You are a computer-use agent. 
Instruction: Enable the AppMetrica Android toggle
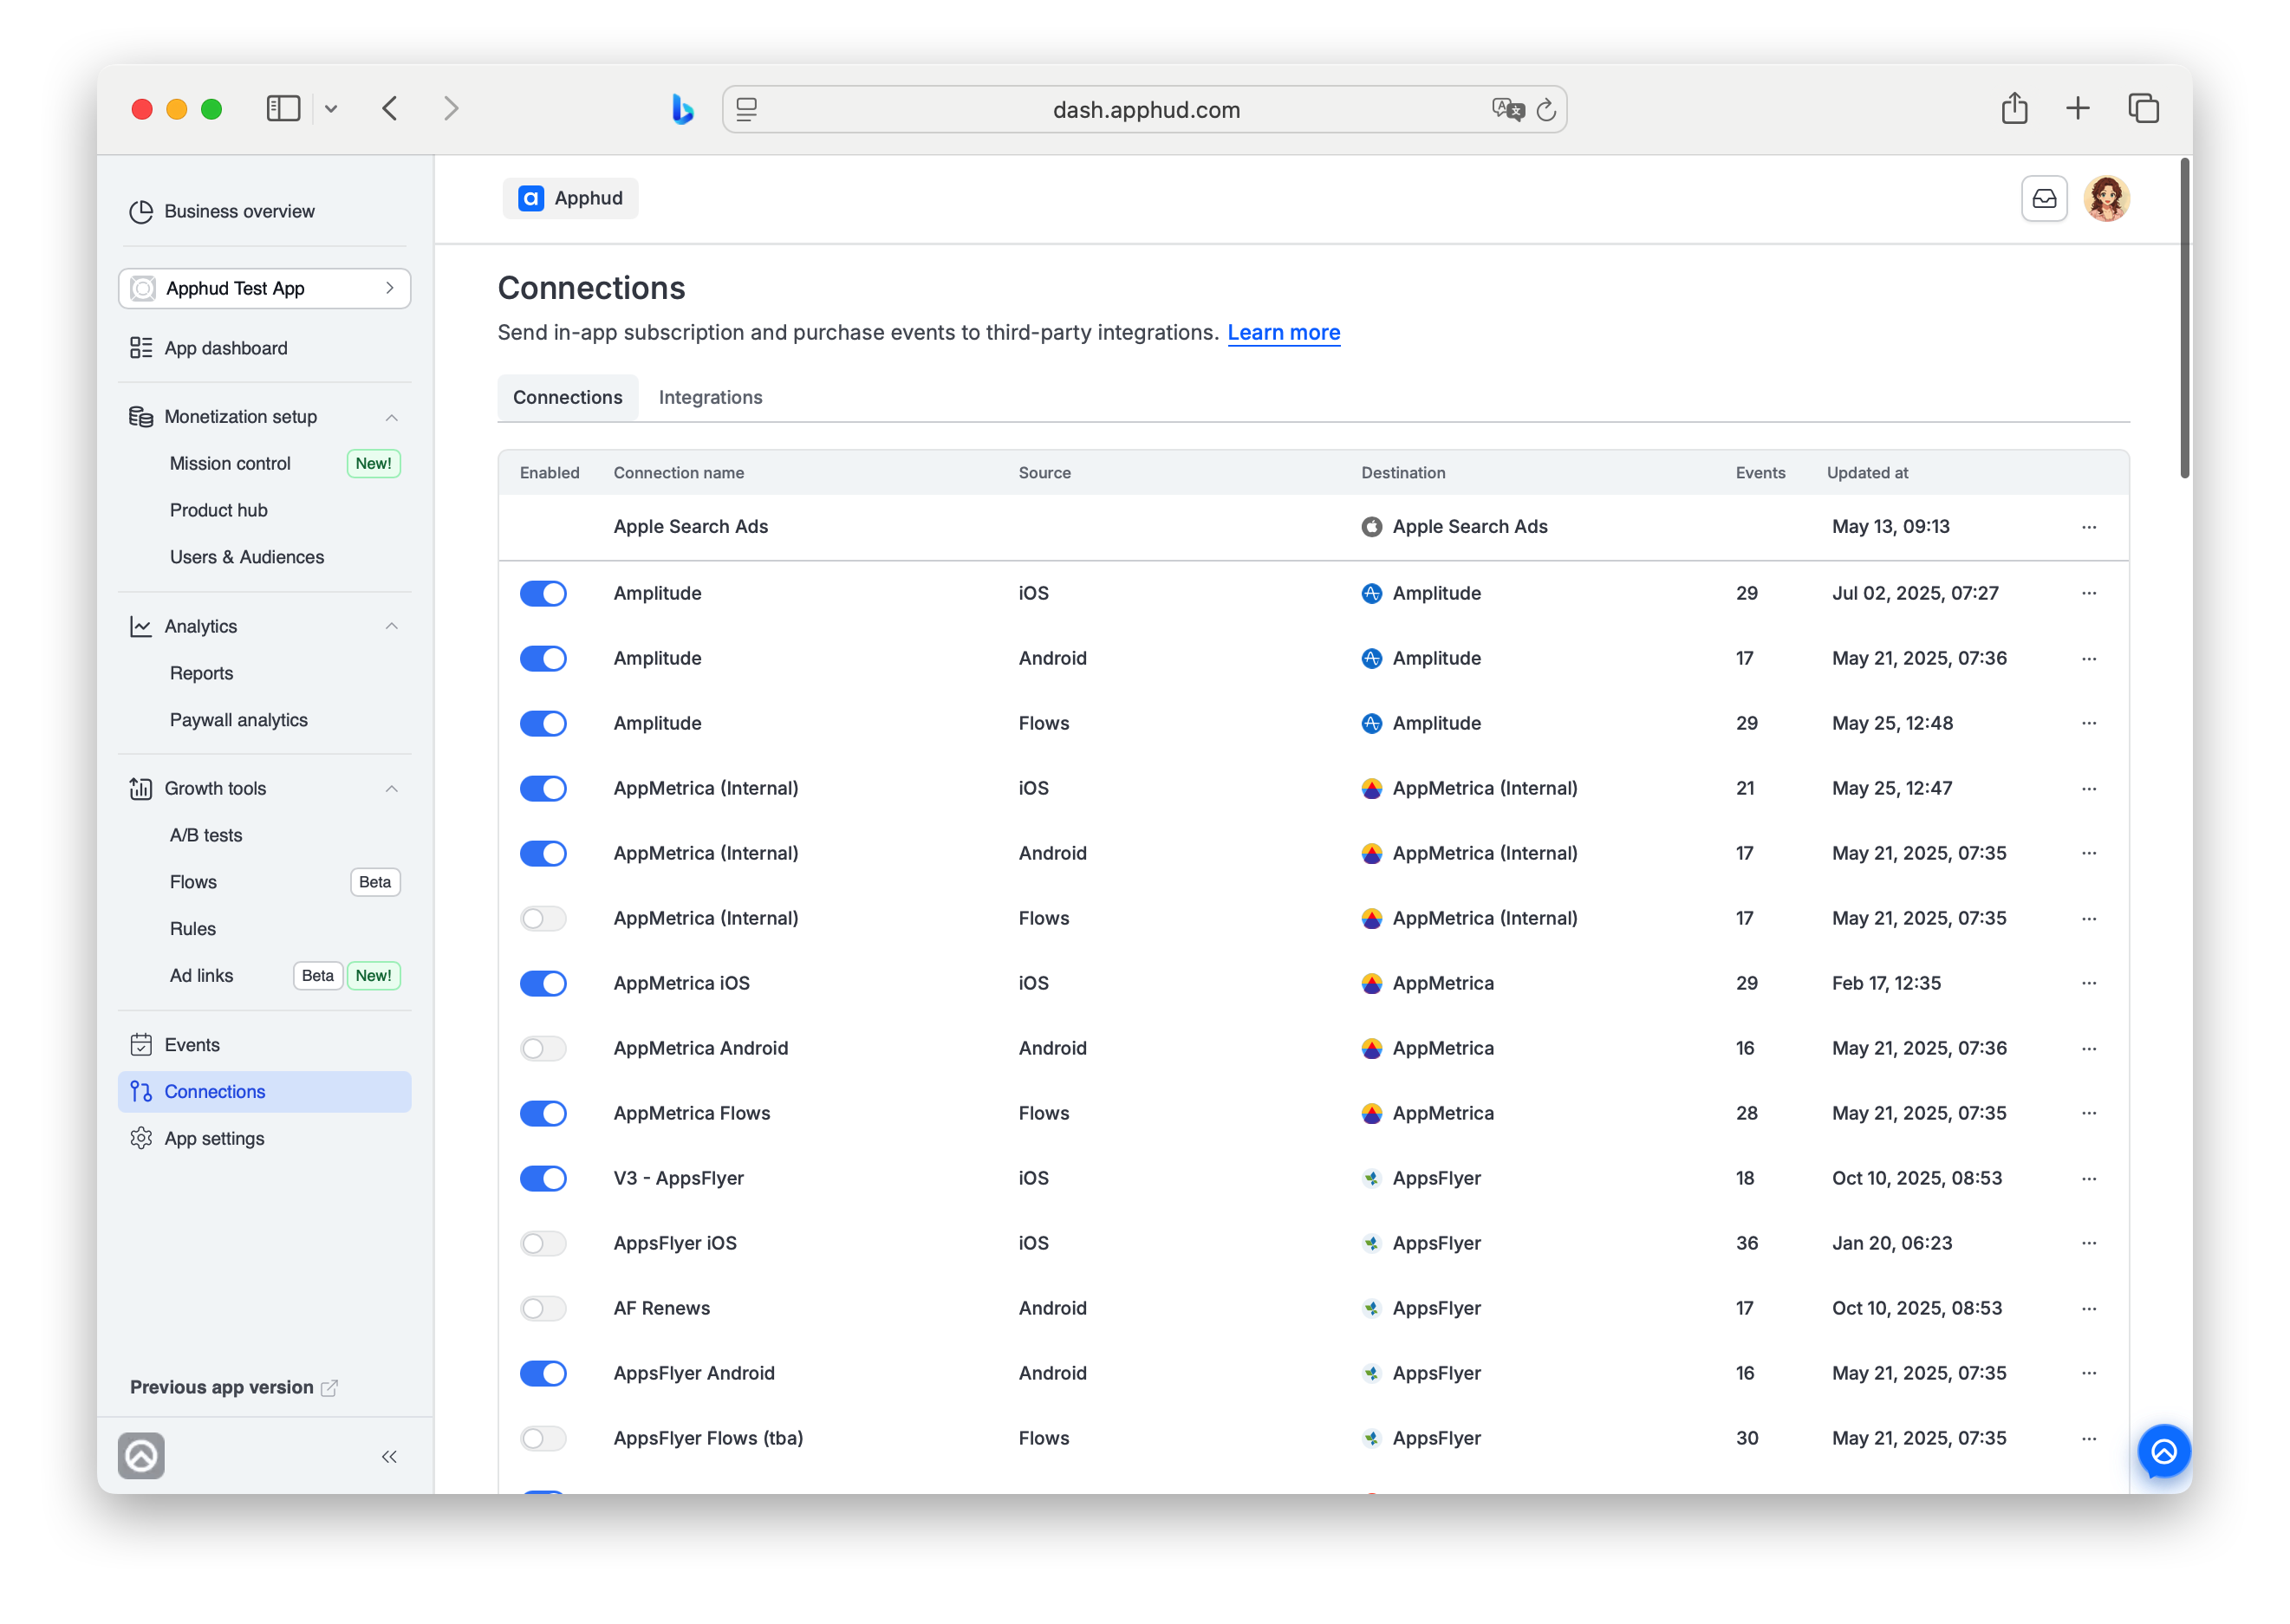543,1048
